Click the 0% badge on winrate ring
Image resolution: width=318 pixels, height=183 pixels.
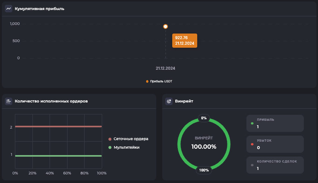204,118
